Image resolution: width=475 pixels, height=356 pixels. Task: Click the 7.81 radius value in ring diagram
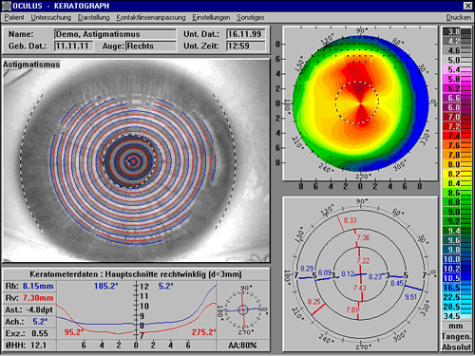(x=352, y=309)
